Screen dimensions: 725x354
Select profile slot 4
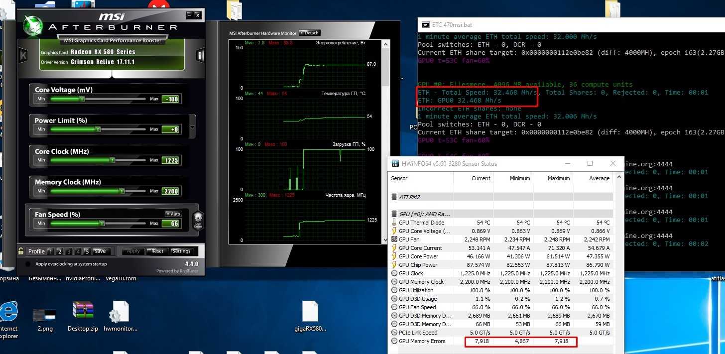tap(77, 251)
